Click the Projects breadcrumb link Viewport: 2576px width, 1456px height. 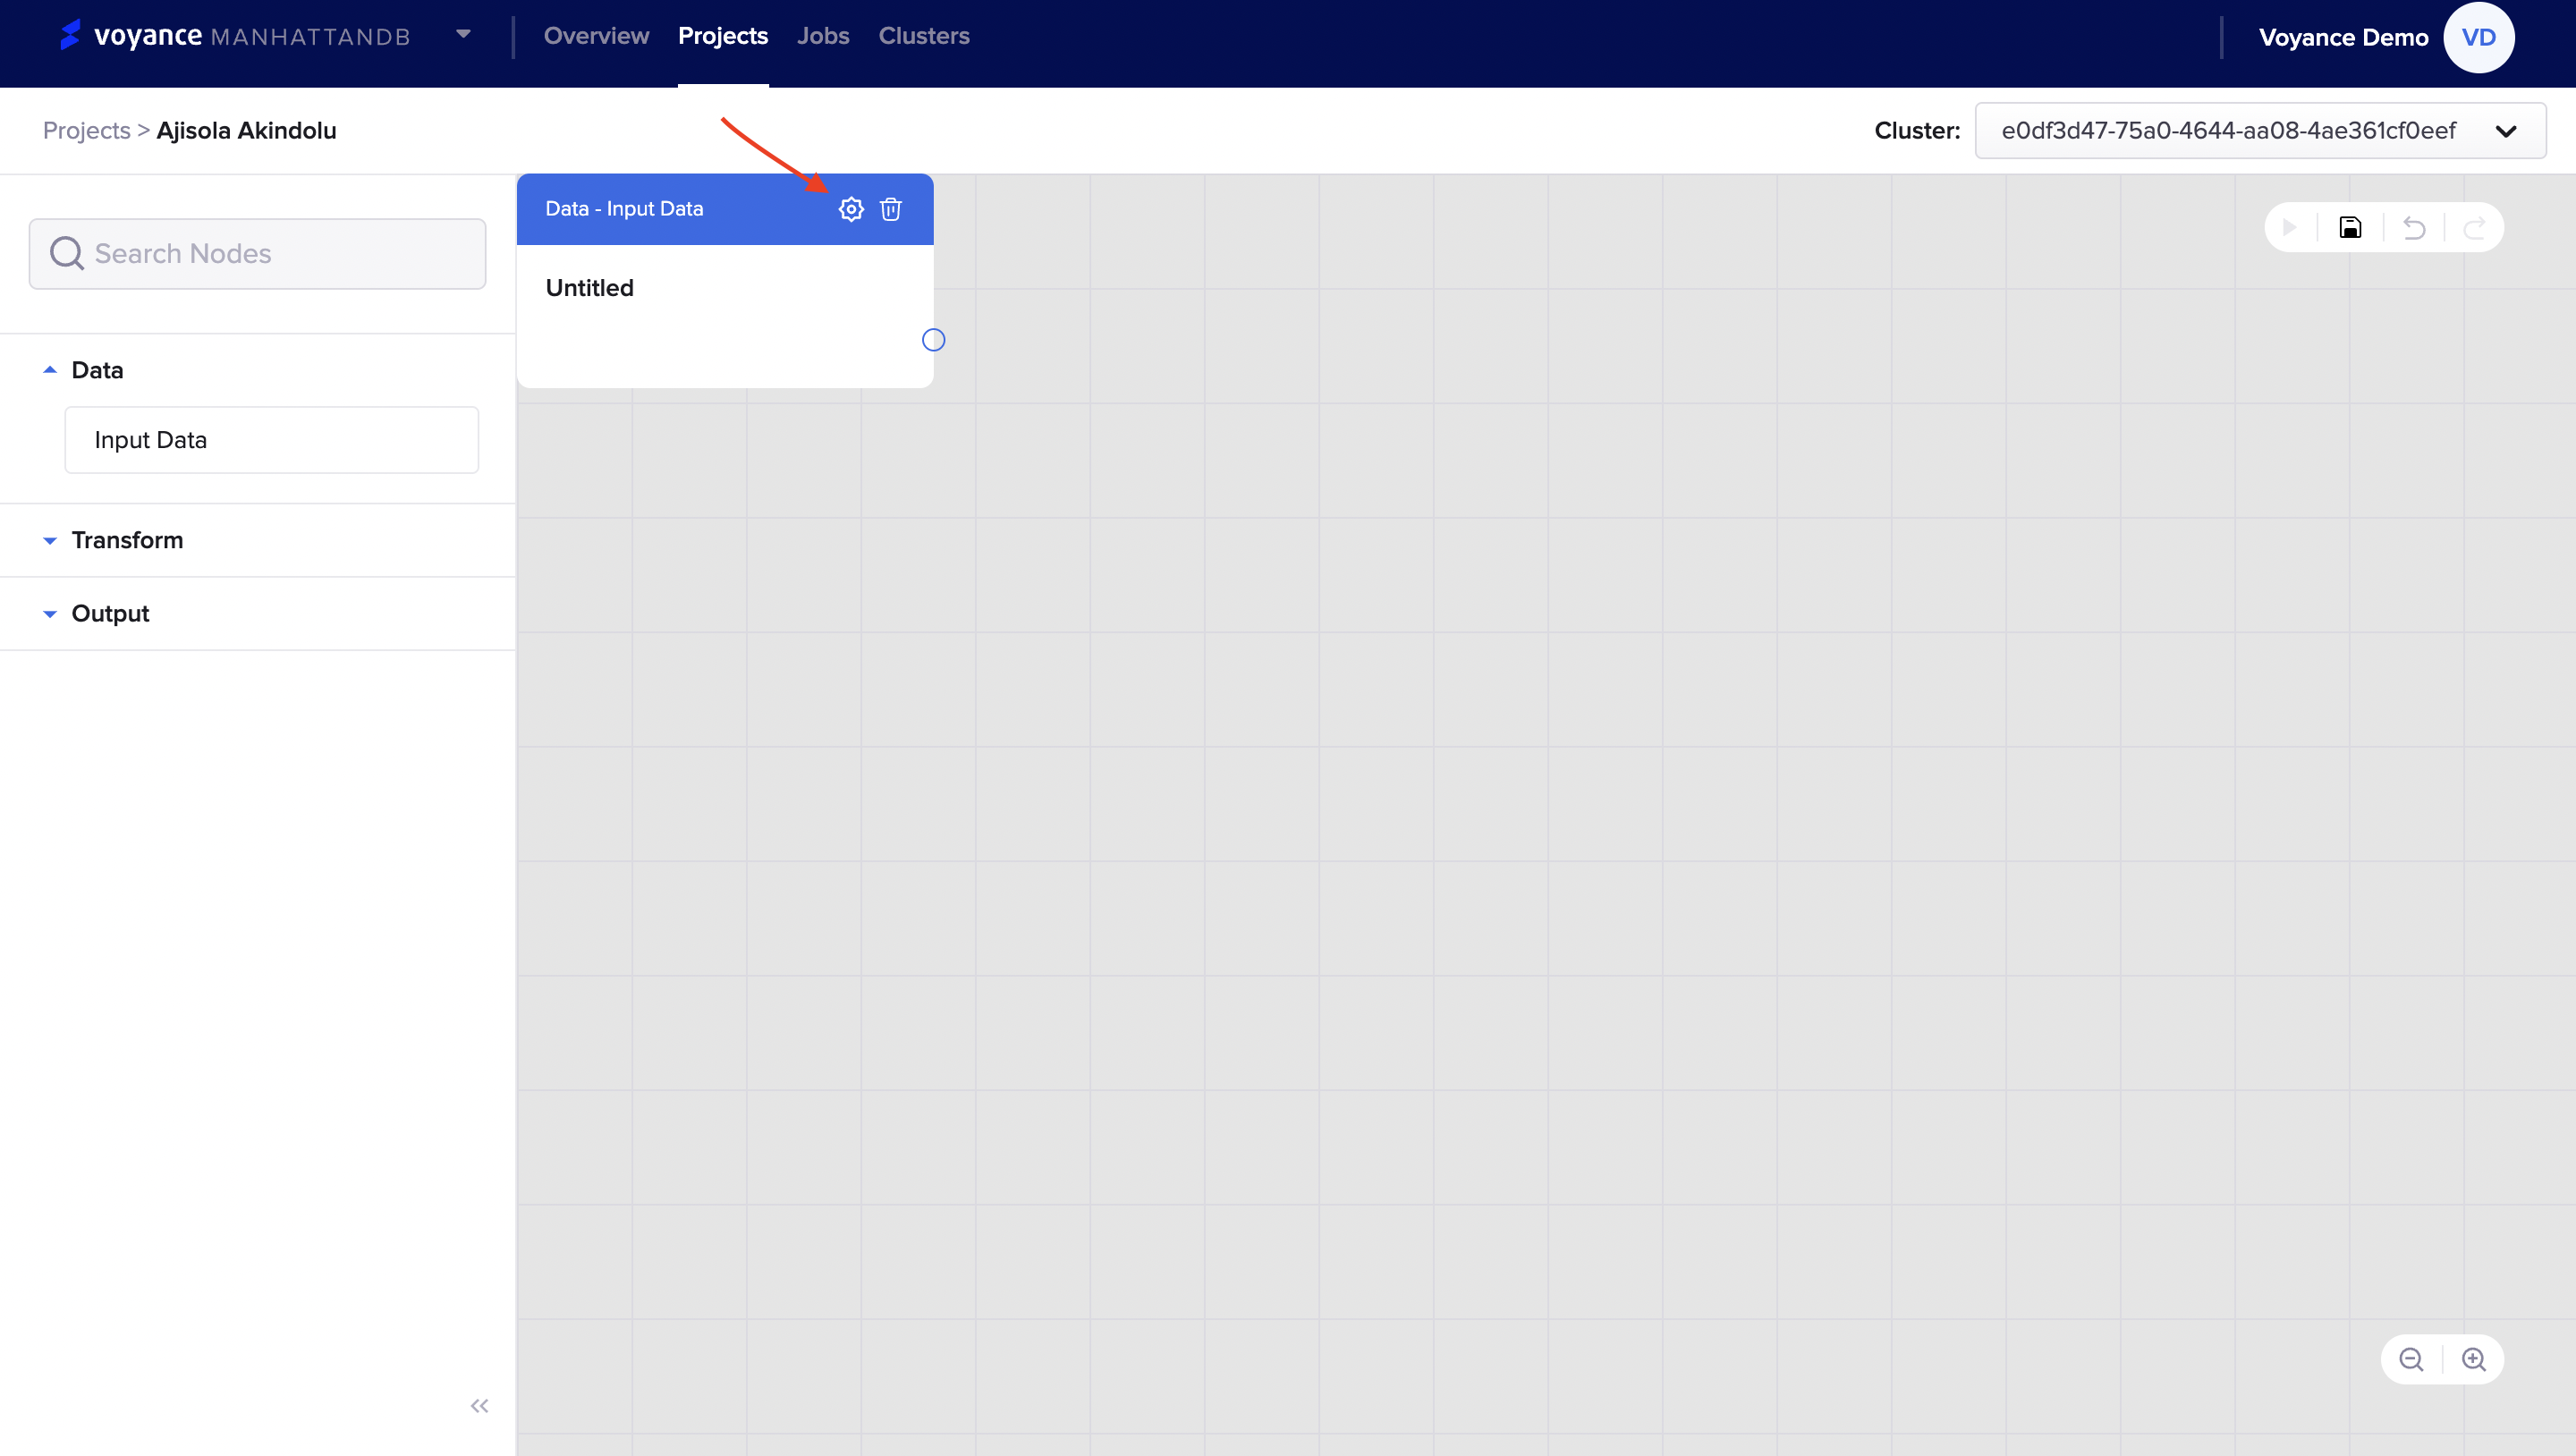(86, 131)
